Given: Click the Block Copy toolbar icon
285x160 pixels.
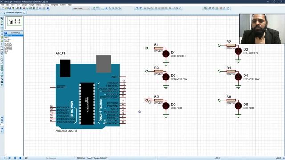Looking at the screenshot, I should coord(155,8).
